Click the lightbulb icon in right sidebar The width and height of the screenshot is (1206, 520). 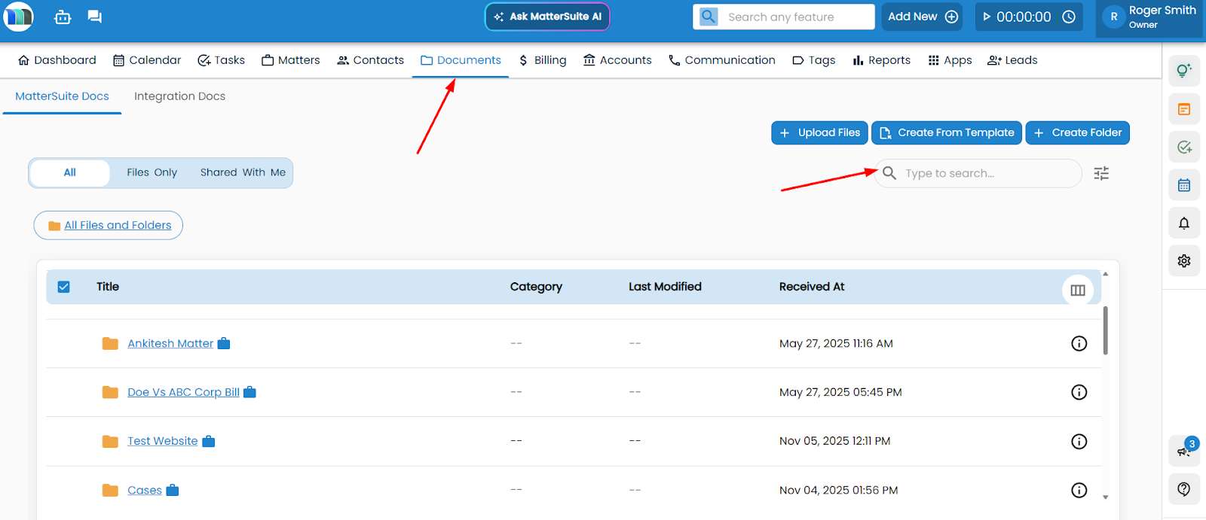[1183, 71]
